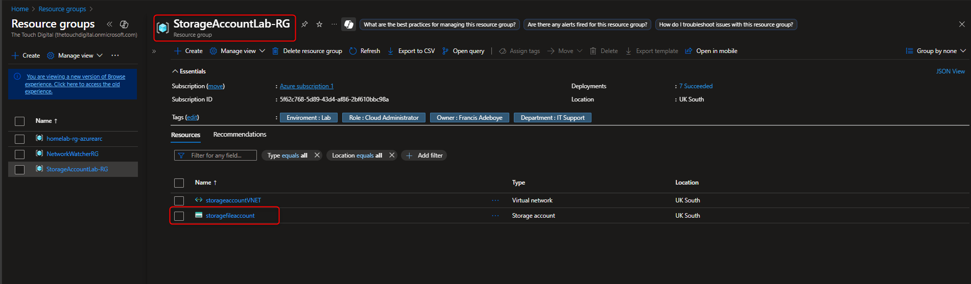This screenshot has height=284, width=971.
Task: Refresh the resource list
Action: (365, 51)
